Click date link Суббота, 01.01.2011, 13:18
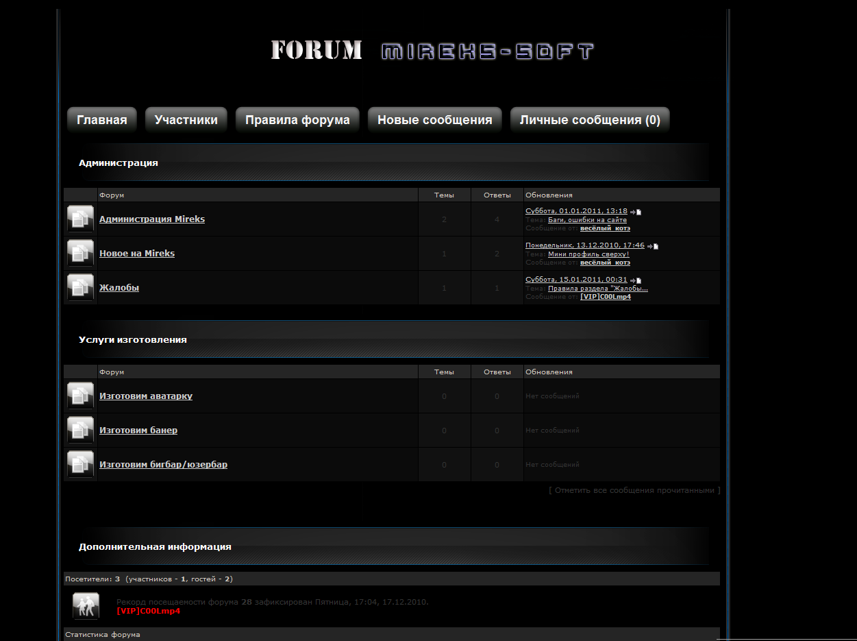 point(576,211)
